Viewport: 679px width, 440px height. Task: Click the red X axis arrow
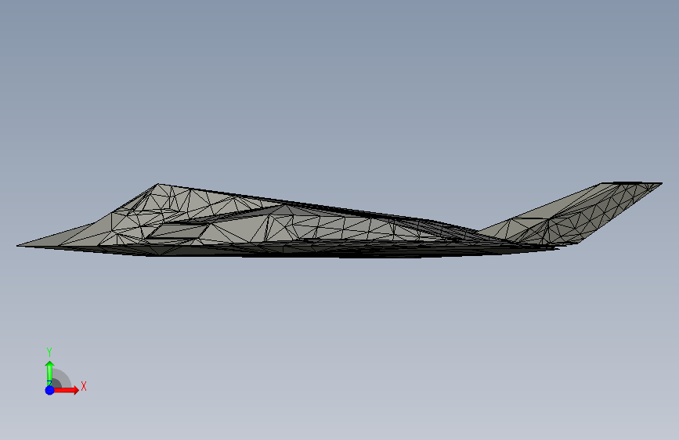[66, 390]
